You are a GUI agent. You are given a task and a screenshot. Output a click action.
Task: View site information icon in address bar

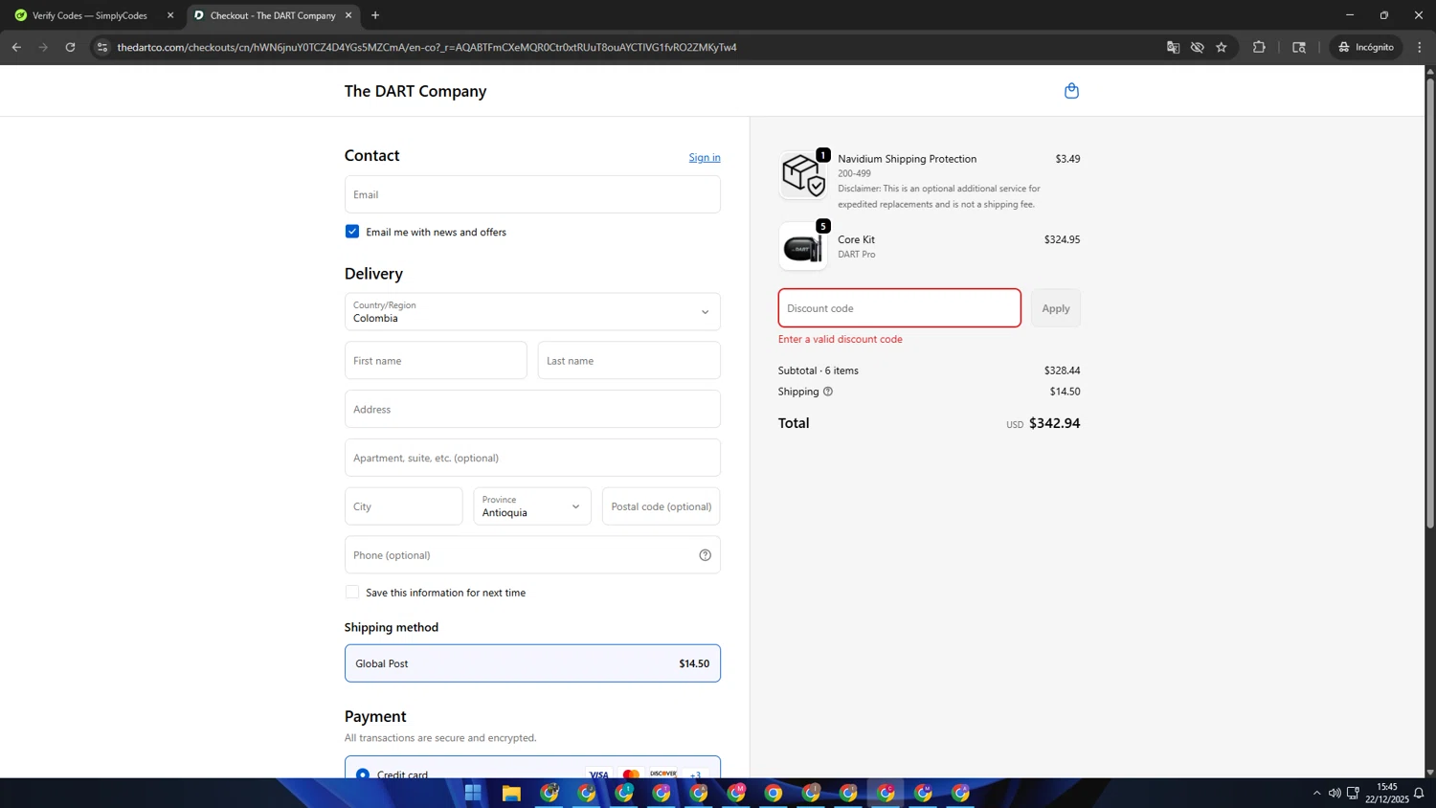point(102,47)
